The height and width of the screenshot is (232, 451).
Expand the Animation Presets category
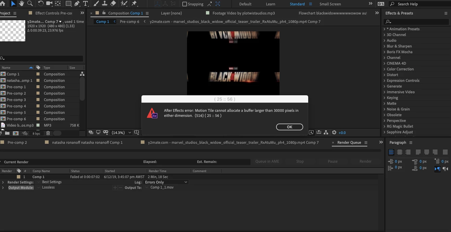click(384, 29)
